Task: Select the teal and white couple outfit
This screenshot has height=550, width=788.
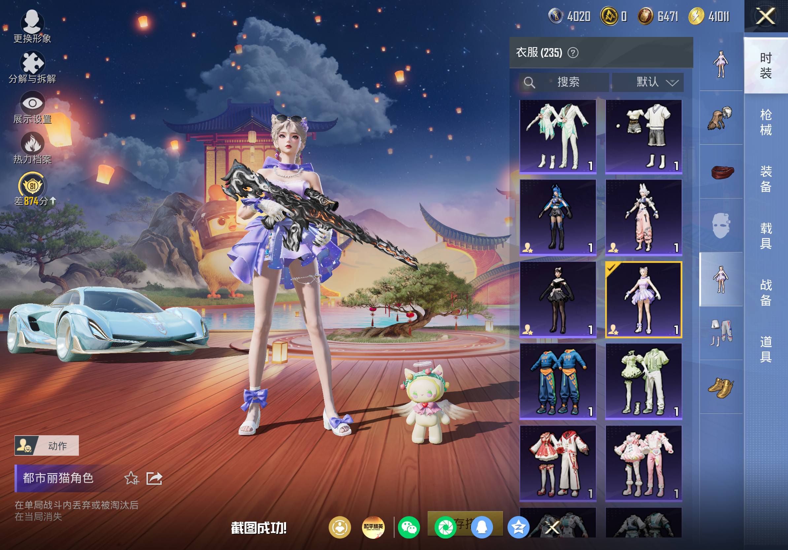Action: [x=558, y=137]
